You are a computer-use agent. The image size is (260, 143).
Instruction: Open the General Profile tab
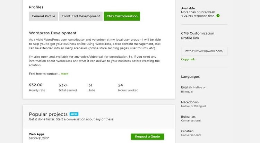click(43, 16)
